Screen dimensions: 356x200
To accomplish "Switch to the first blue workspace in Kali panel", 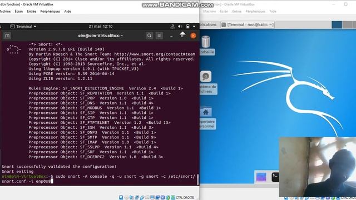I will 337,24.
